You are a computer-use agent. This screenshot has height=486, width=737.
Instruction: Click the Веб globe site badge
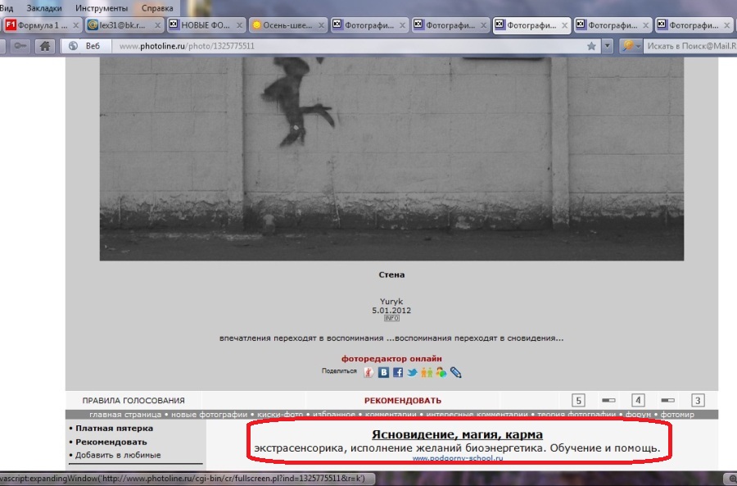coord(86,46)
